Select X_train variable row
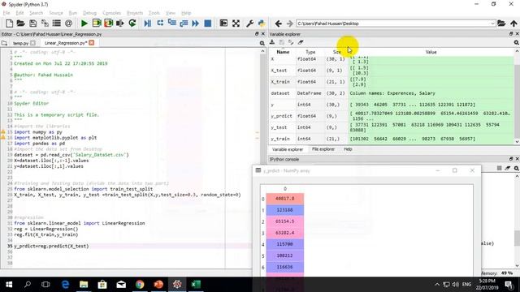 392,82
